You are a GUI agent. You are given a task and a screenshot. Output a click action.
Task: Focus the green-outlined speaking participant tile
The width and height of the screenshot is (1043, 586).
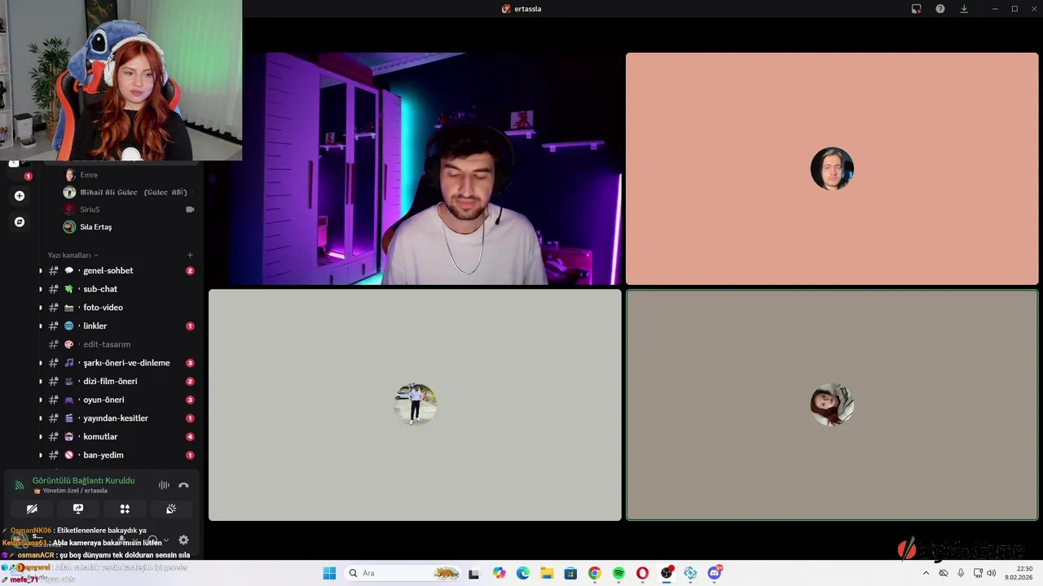coord(832,405)
